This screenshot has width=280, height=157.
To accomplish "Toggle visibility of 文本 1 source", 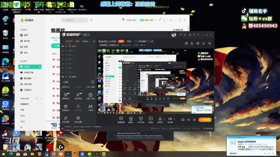I will tap(63, 46).
